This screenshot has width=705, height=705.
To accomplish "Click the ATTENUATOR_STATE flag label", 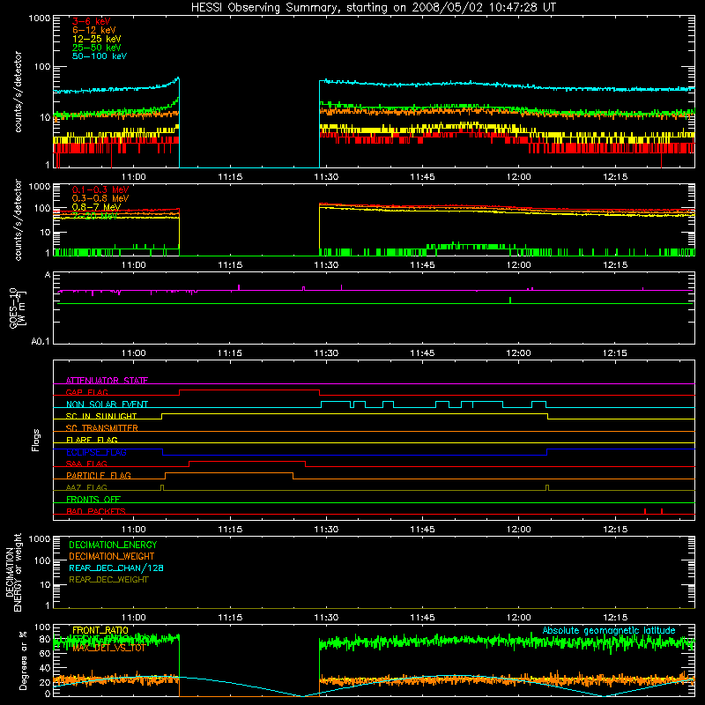I will tap(107, 381).
